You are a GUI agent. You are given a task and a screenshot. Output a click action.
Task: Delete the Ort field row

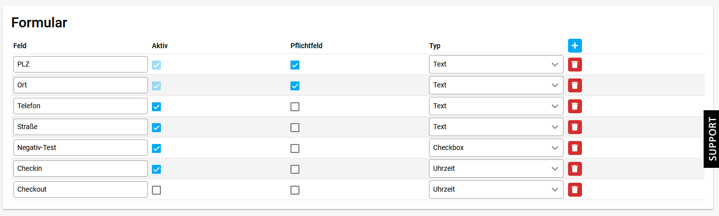[575, 85]
